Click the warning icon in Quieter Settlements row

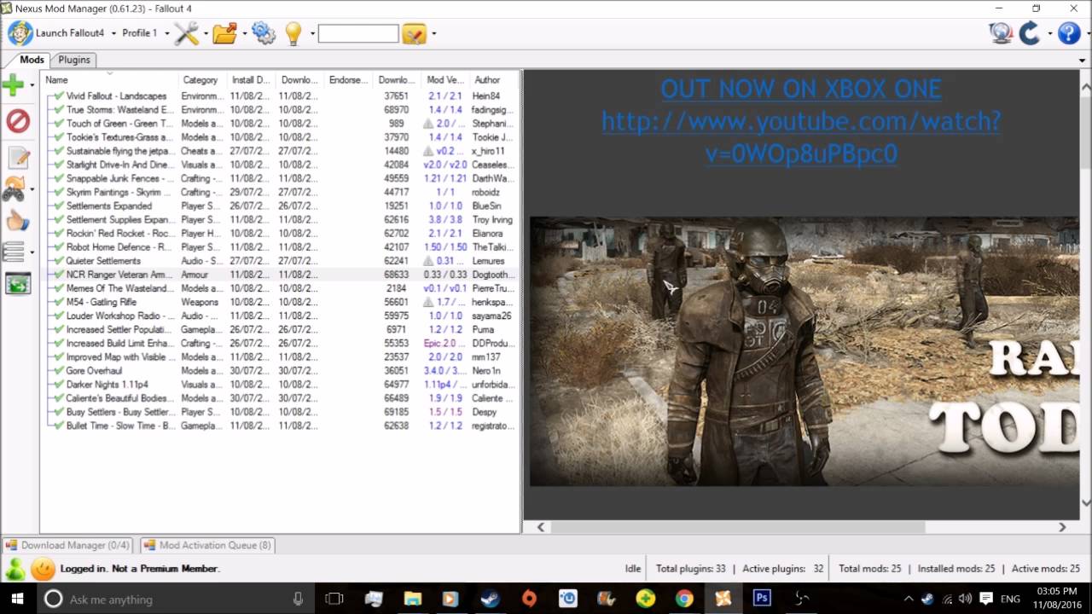point(428,261)
